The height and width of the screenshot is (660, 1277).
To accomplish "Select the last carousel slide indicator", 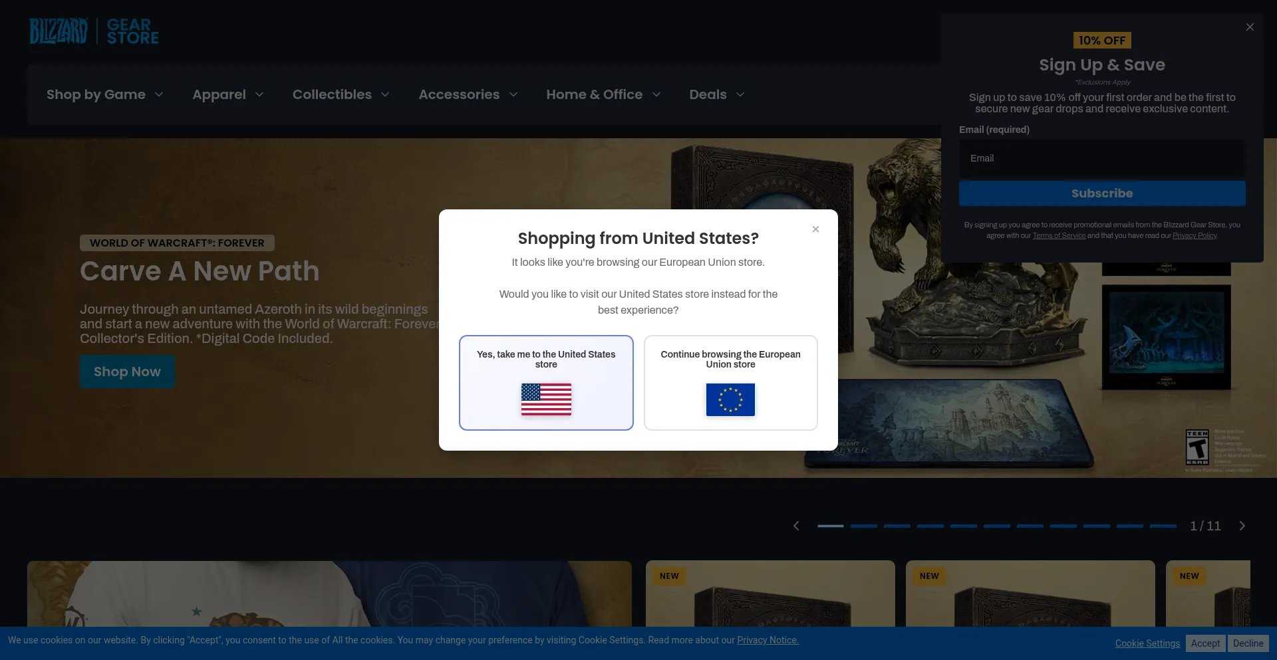I will coord(1163,526).
